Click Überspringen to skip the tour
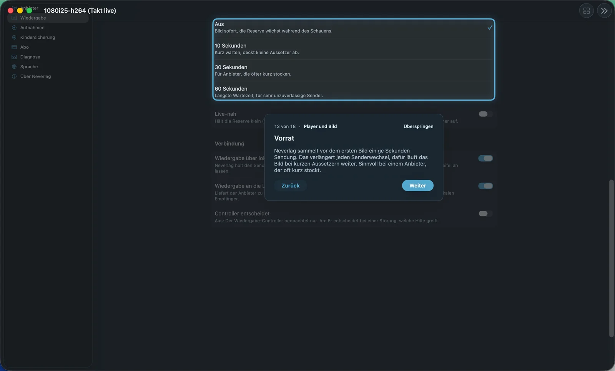 (x=419, y=127)
